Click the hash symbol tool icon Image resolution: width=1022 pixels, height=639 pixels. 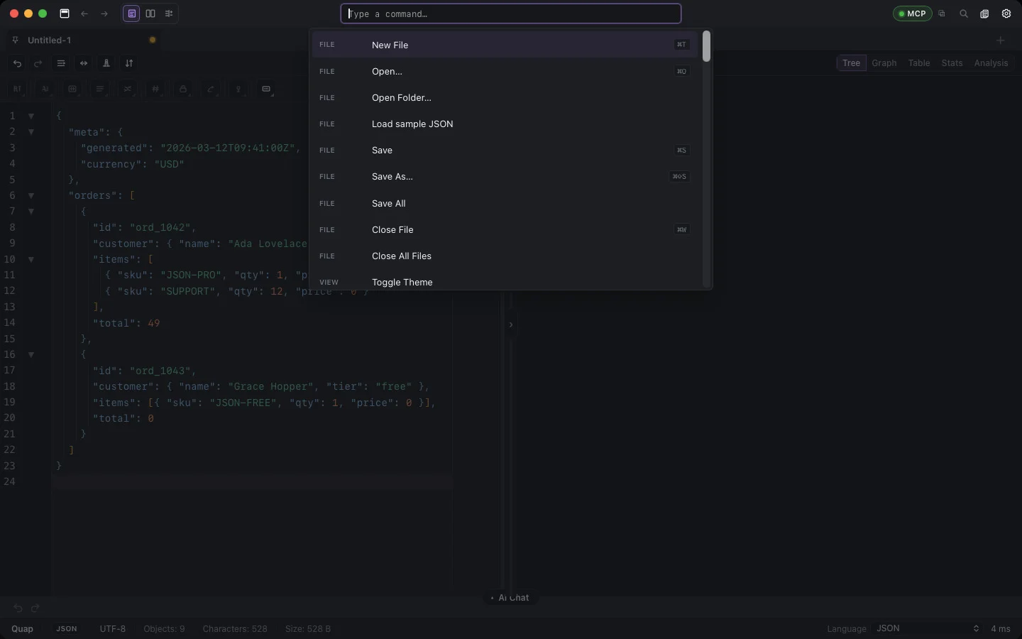[155, 89]
